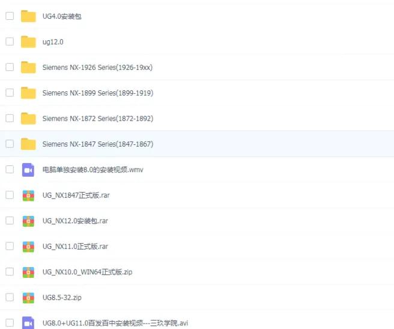394x329 pixels.
Task: Click the folder icon of ug12.0
Action: click(x=28, y=42)
